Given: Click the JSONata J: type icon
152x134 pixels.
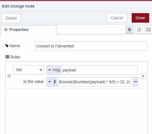Looking at the screenshot, I should [55, 82].
